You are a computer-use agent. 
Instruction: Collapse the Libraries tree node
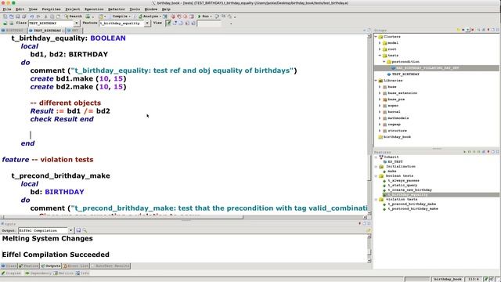376,81
